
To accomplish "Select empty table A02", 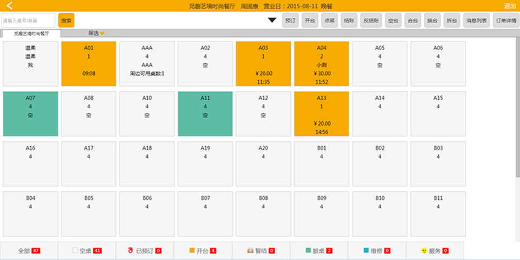I will point(205,64).
